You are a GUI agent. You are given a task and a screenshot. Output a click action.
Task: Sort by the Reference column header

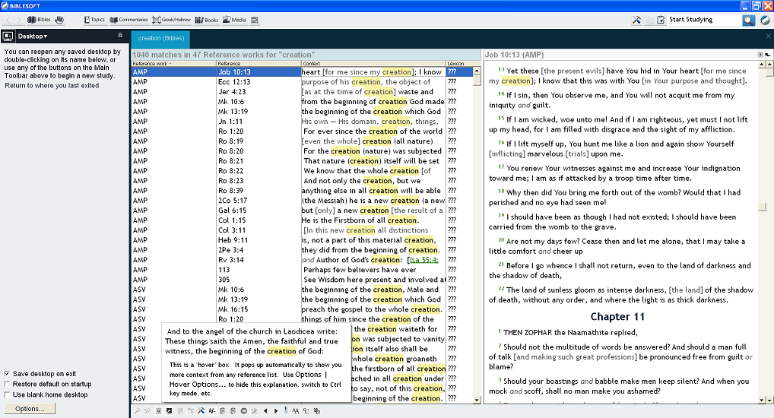pos(259,64)
